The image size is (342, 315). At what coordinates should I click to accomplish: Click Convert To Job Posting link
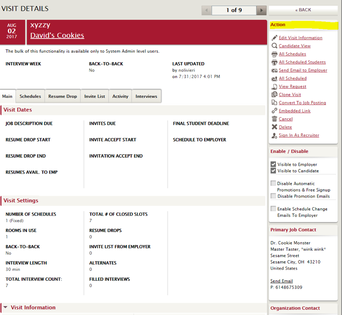pyautogui.click(x=302, y=102)
